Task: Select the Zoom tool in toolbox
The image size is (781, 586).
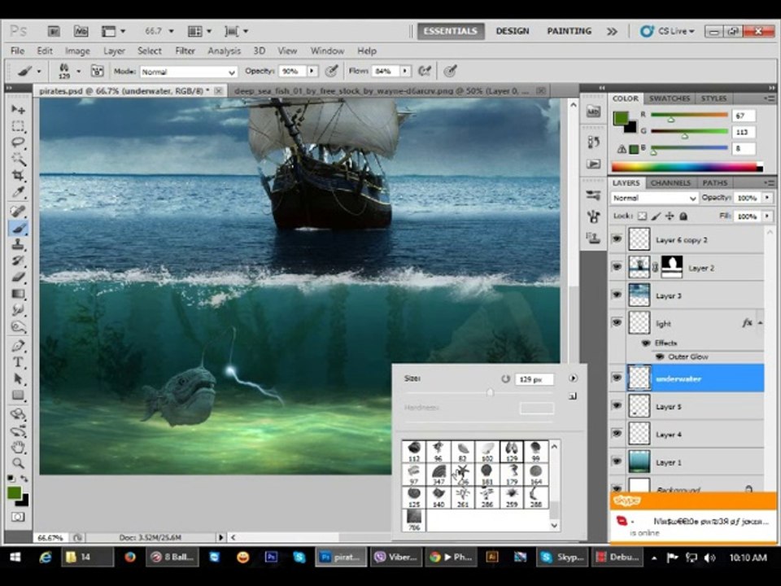Action: point(19,463)
